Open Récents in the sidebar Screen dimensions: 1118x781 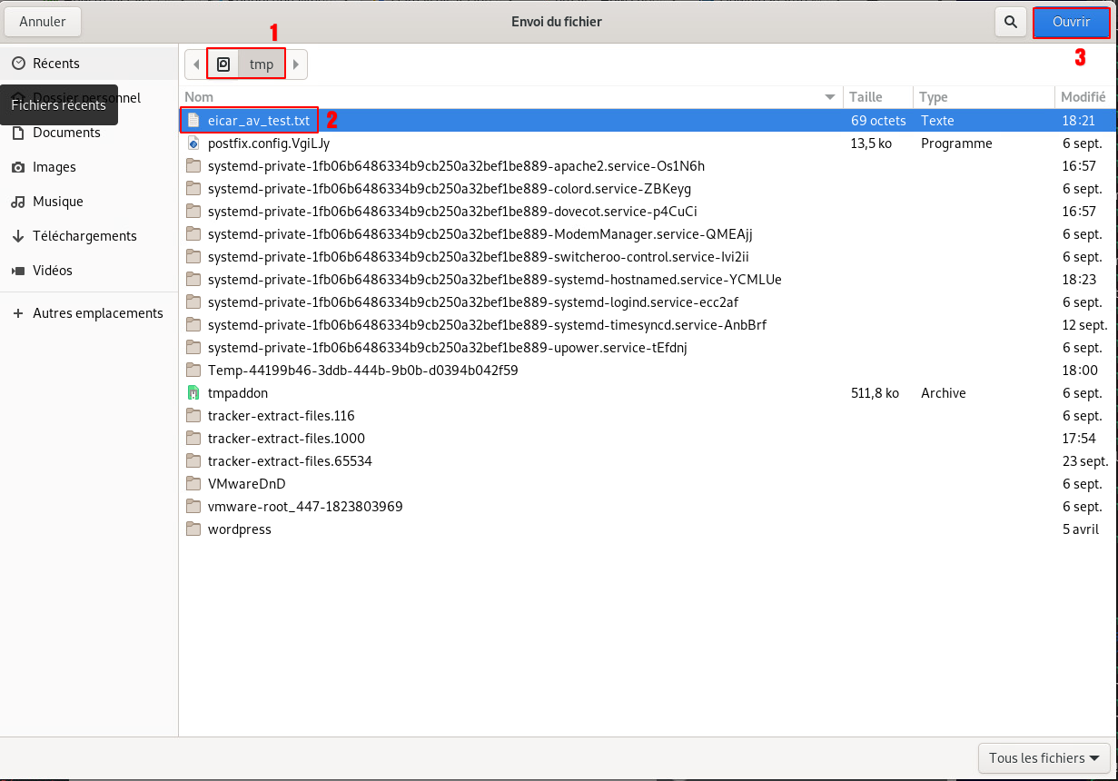tap(56, 64)
